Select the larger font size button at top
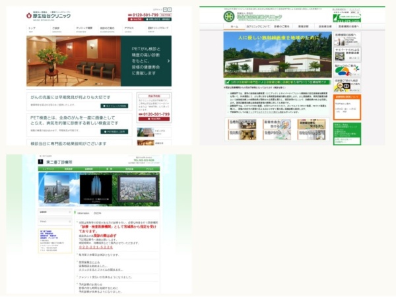The width and height of the screenshot is (396, 297). point(168,11)
